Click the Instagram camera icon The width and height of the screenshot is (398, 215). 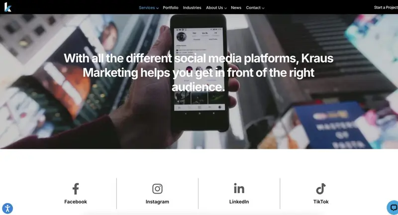pyautogui.click(x=157, y=189)
